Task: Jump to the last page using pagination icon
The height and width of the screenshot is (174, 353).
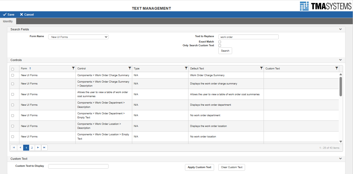Action: click(x=44, y=147)
